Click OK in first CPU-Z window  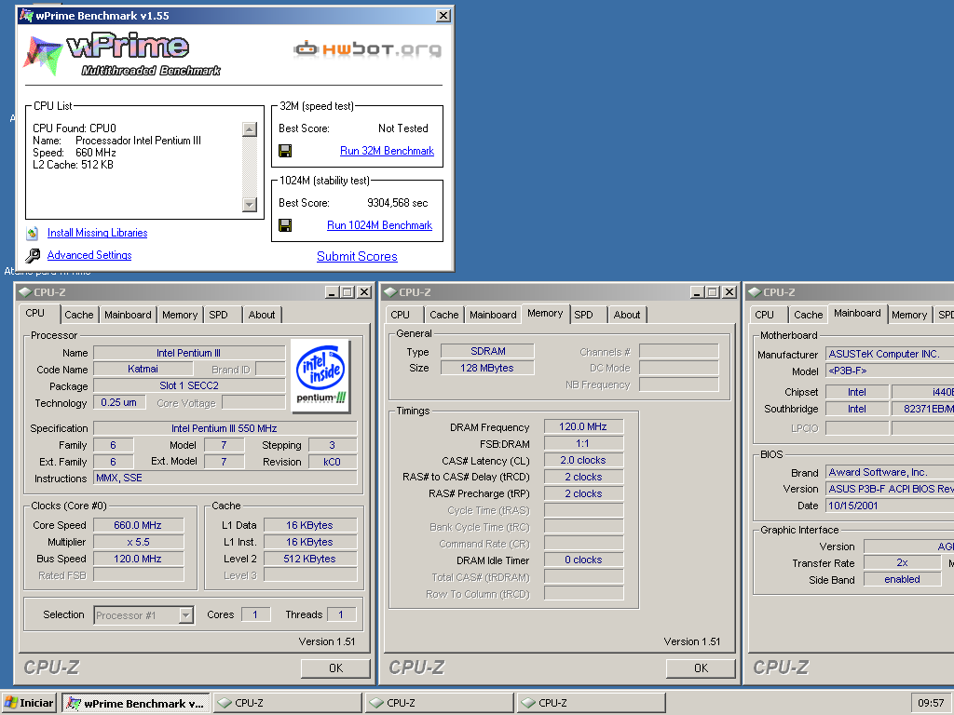click(x=335, y=668)
